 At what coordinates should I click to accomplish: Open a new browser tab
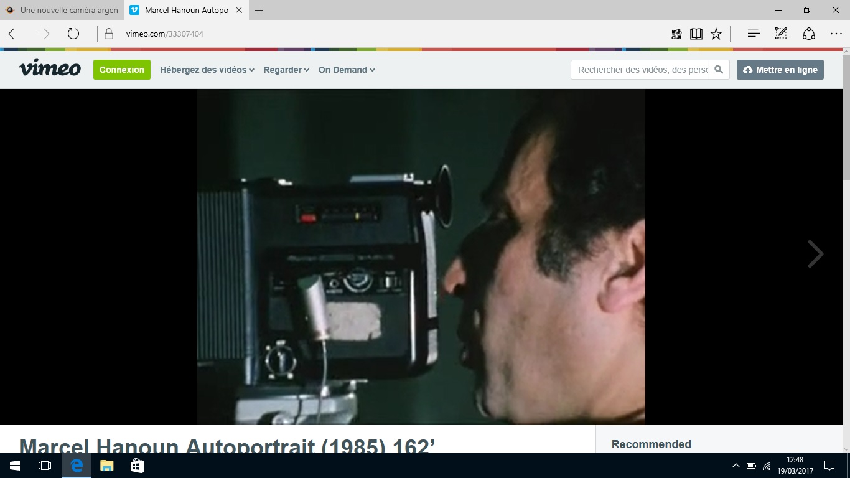tap(259, 10)
